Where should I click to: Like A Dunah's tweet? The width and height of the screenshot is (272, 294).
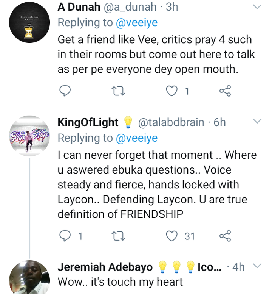click(172, 91)
